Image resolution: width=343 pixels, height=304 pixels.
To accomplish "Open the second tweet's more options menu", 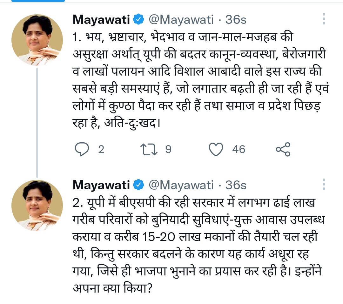I will pos(324,184).
